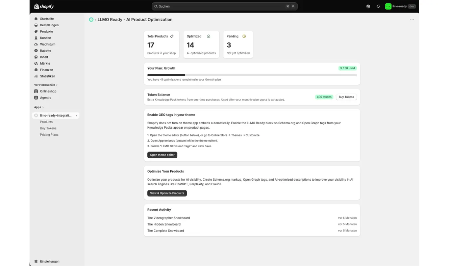This screenshot has height=266, width=473.
Task: Open the Inhalt content icon
Action: click(36, 57)
